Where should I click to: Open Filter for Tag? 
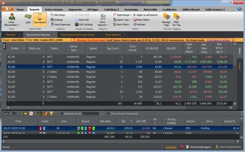tap(176, 20)
